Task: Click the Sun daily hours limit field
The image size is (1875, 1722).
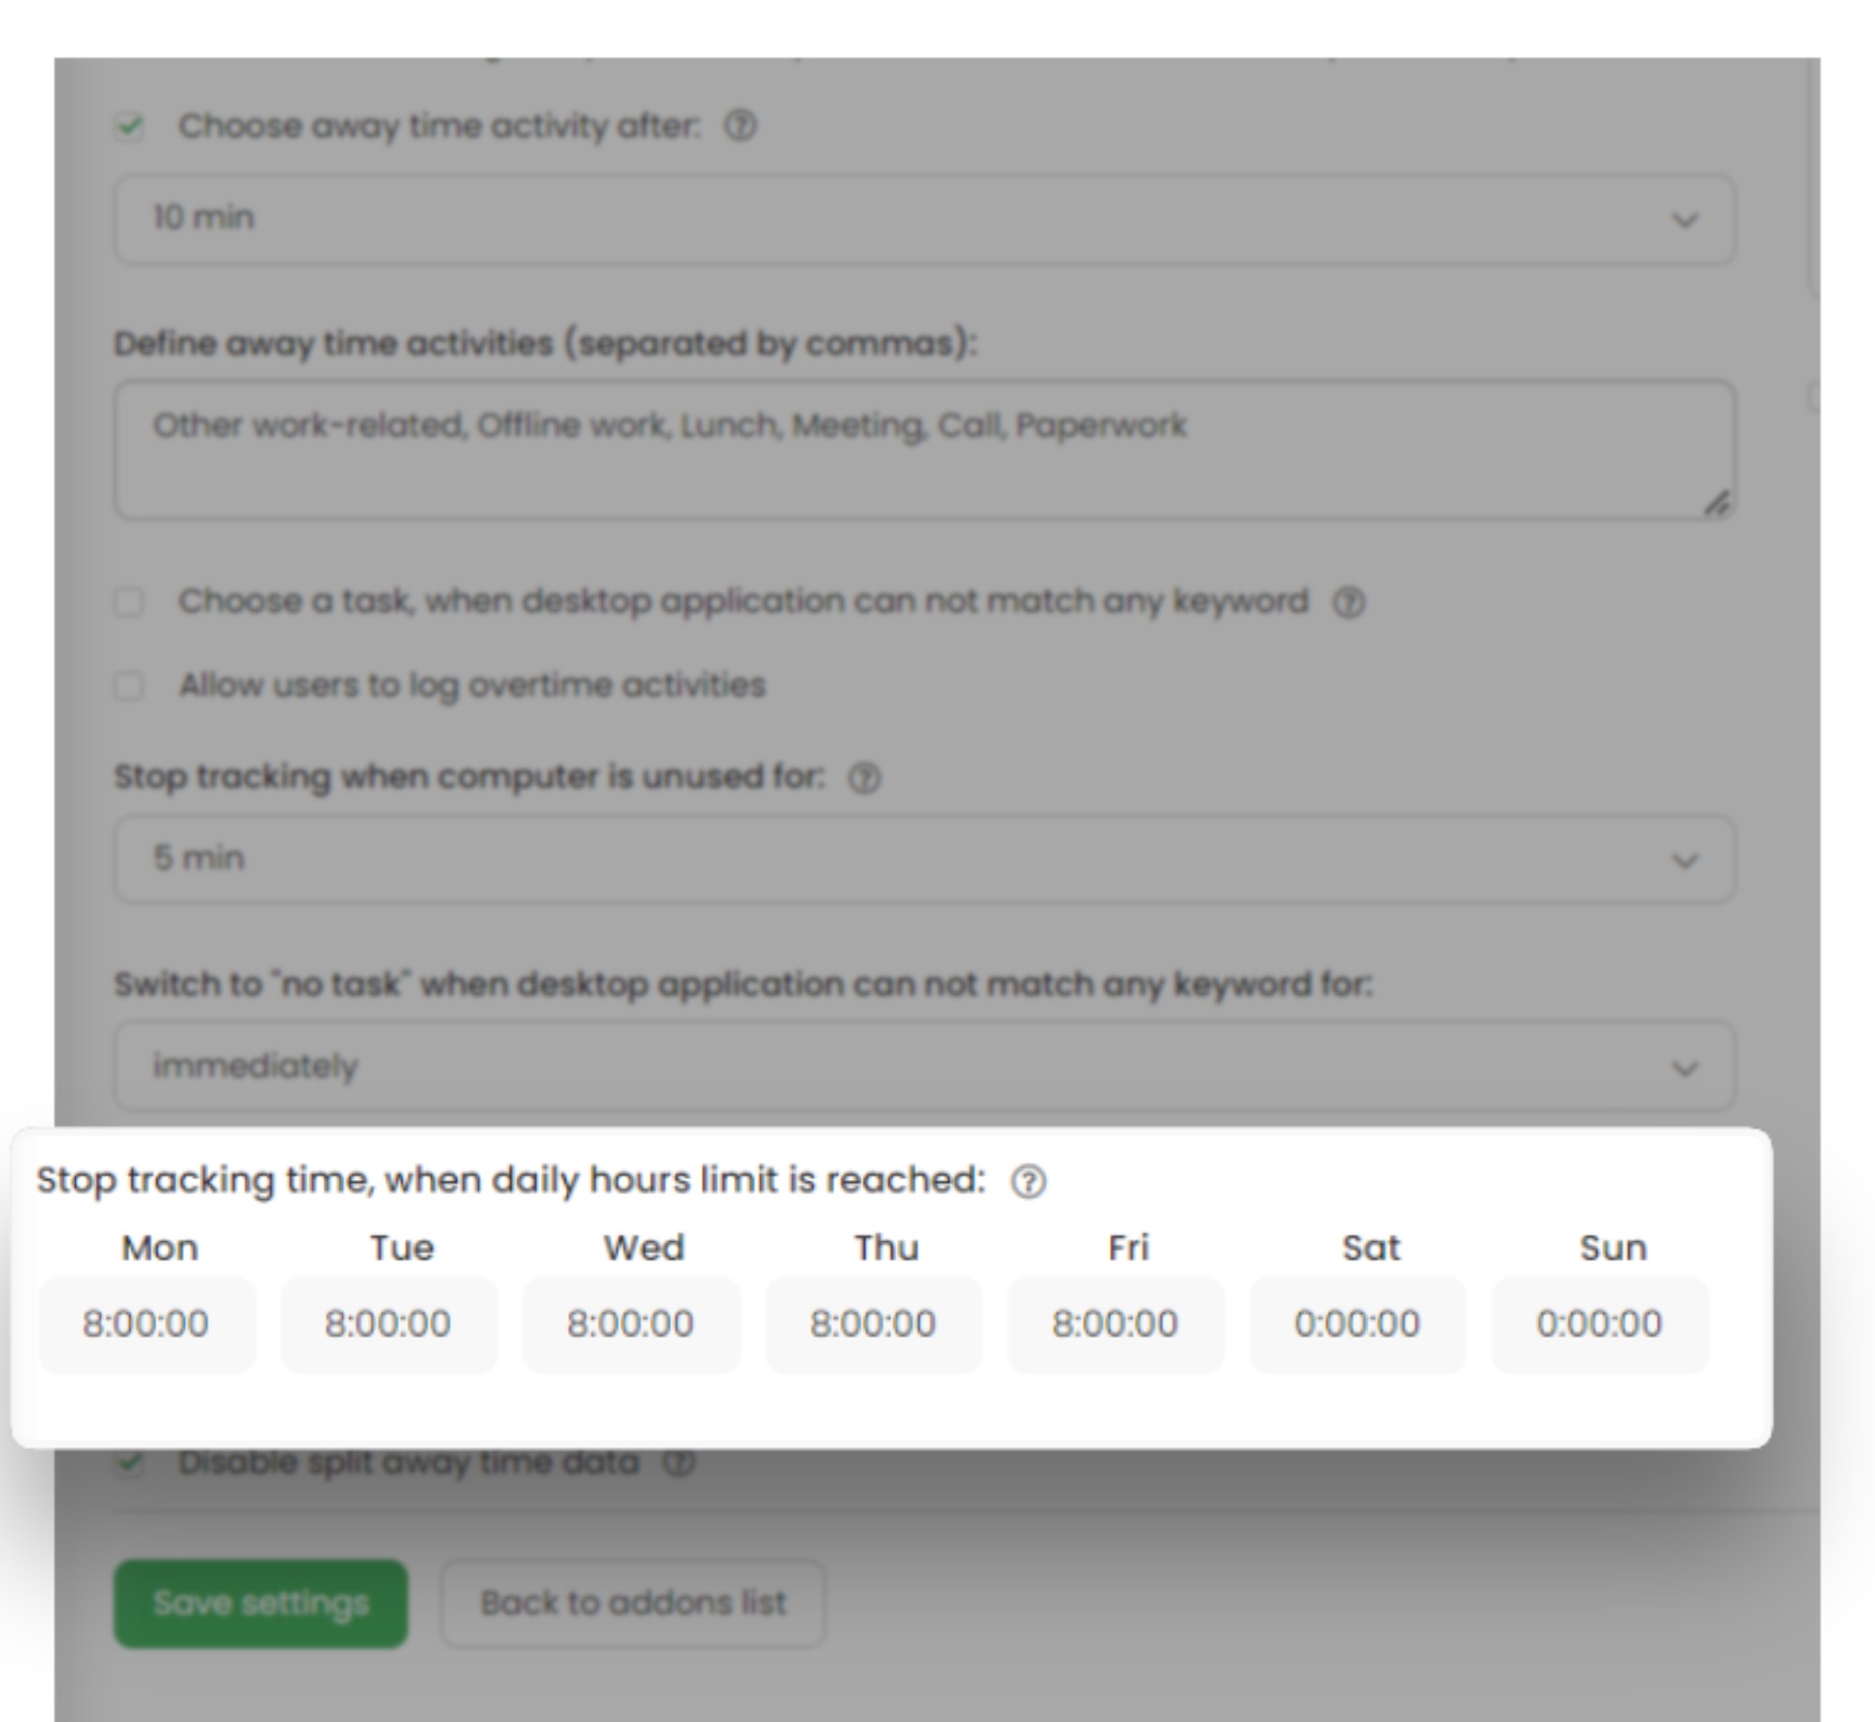Action: [x=1598, y=1325]
